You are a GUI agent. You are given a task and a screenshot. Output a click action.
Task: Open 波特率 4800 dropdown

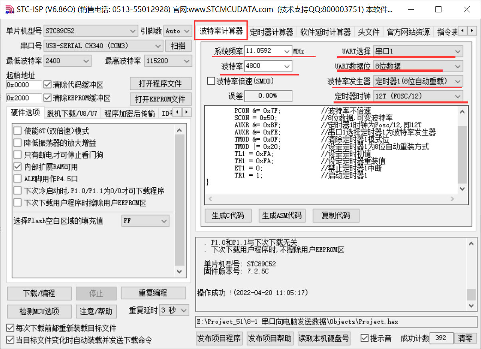pyautogui.click(x=268, y=66)
